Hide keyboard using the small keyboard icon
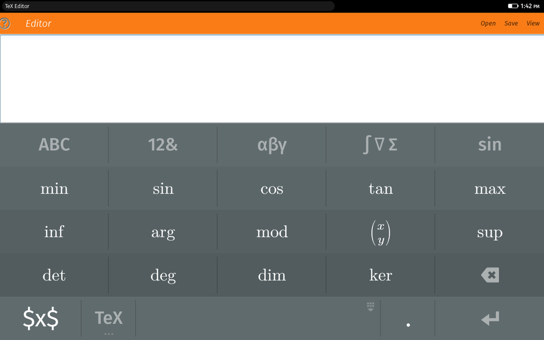The image size is (544, 340). point(370,307)
